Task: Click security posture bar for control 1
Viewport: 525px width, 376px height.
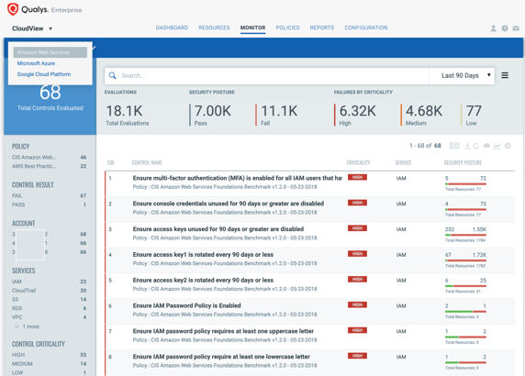Action: (x=465, y=184)
